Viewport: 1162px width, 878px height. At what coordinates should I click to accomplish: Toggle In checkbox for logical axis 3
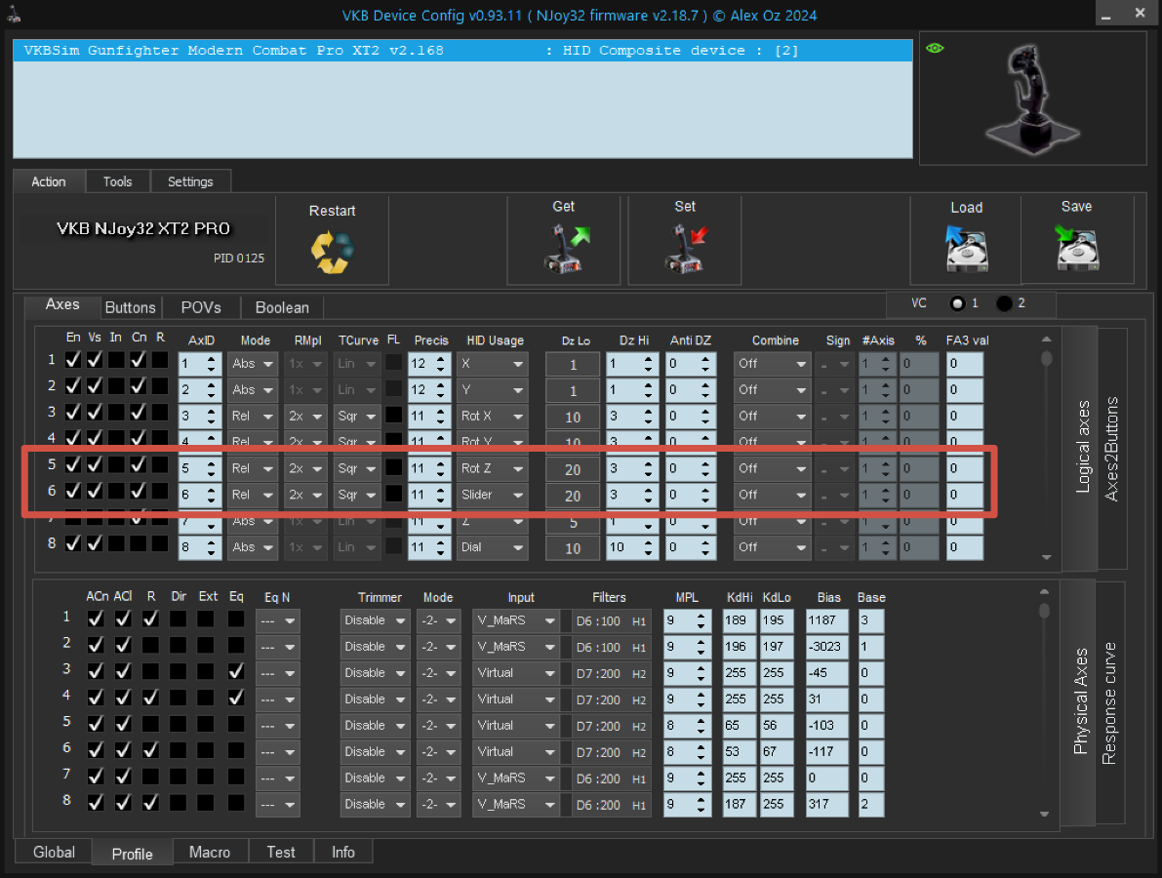click(116, 412)
